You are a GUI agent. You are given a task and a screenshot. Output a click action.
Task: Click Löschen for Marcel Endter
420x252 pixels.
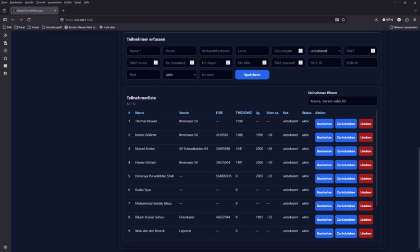pyautogui.click(x=366, y=151)
